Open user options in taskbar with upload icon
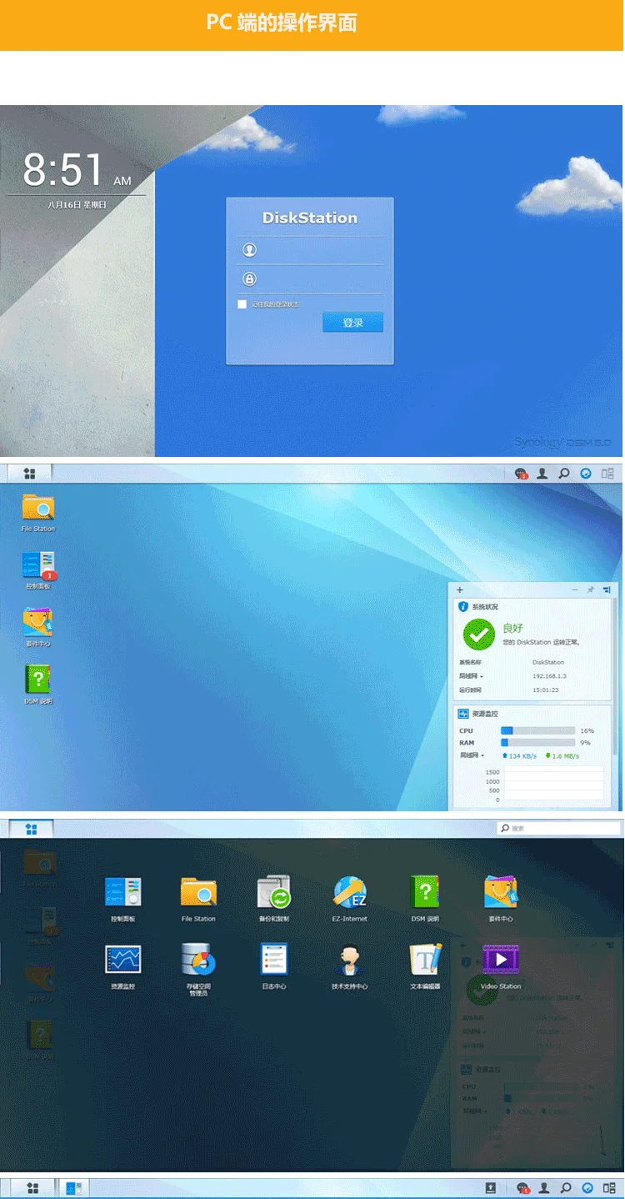This screenshot has width=625, height=1199. click(544, 1187)
